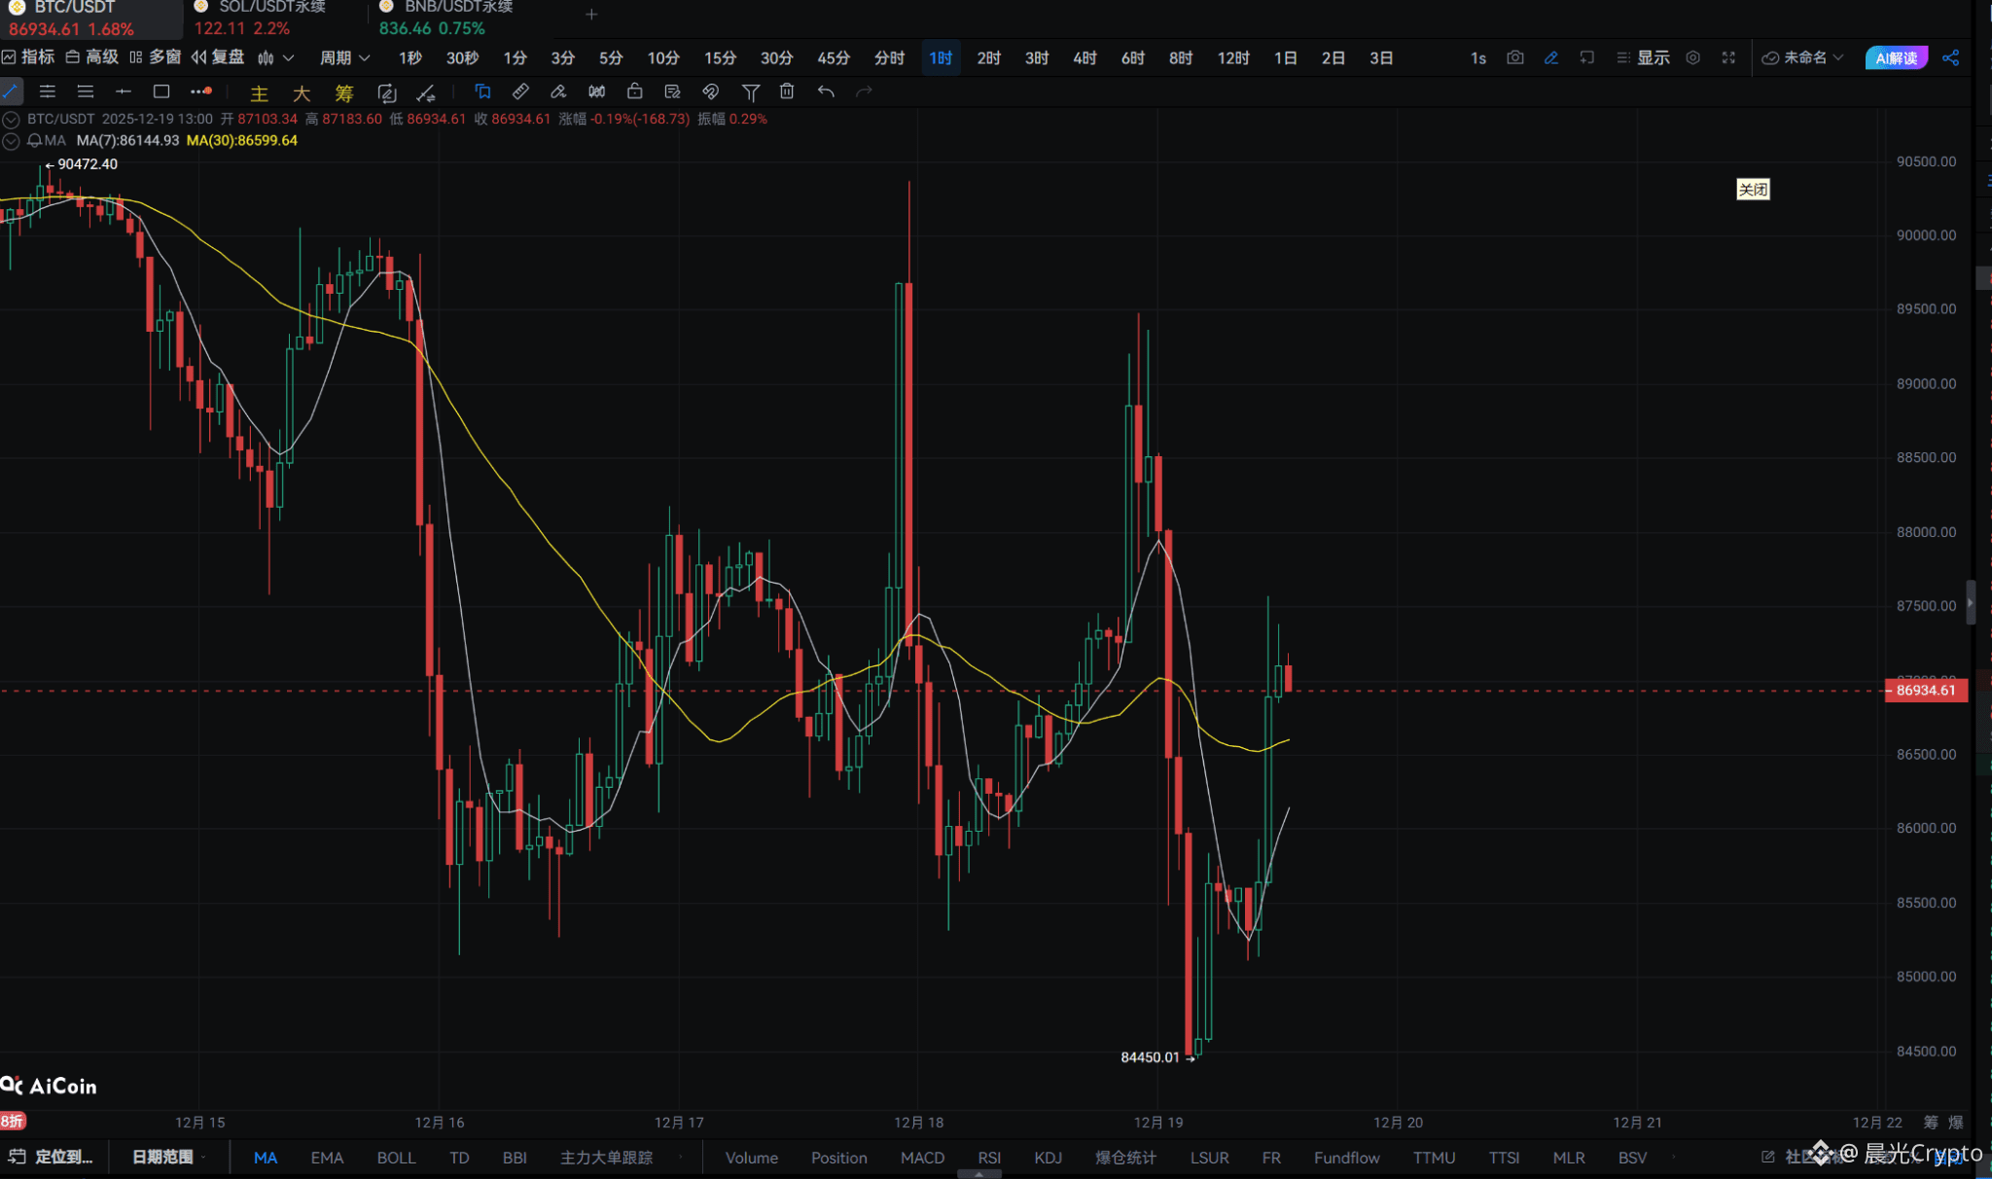Image resolution: width=1992 pixels, height=1179 pixels.
Task: Click the share icon at top right
Action: [x=1950, y=57]
